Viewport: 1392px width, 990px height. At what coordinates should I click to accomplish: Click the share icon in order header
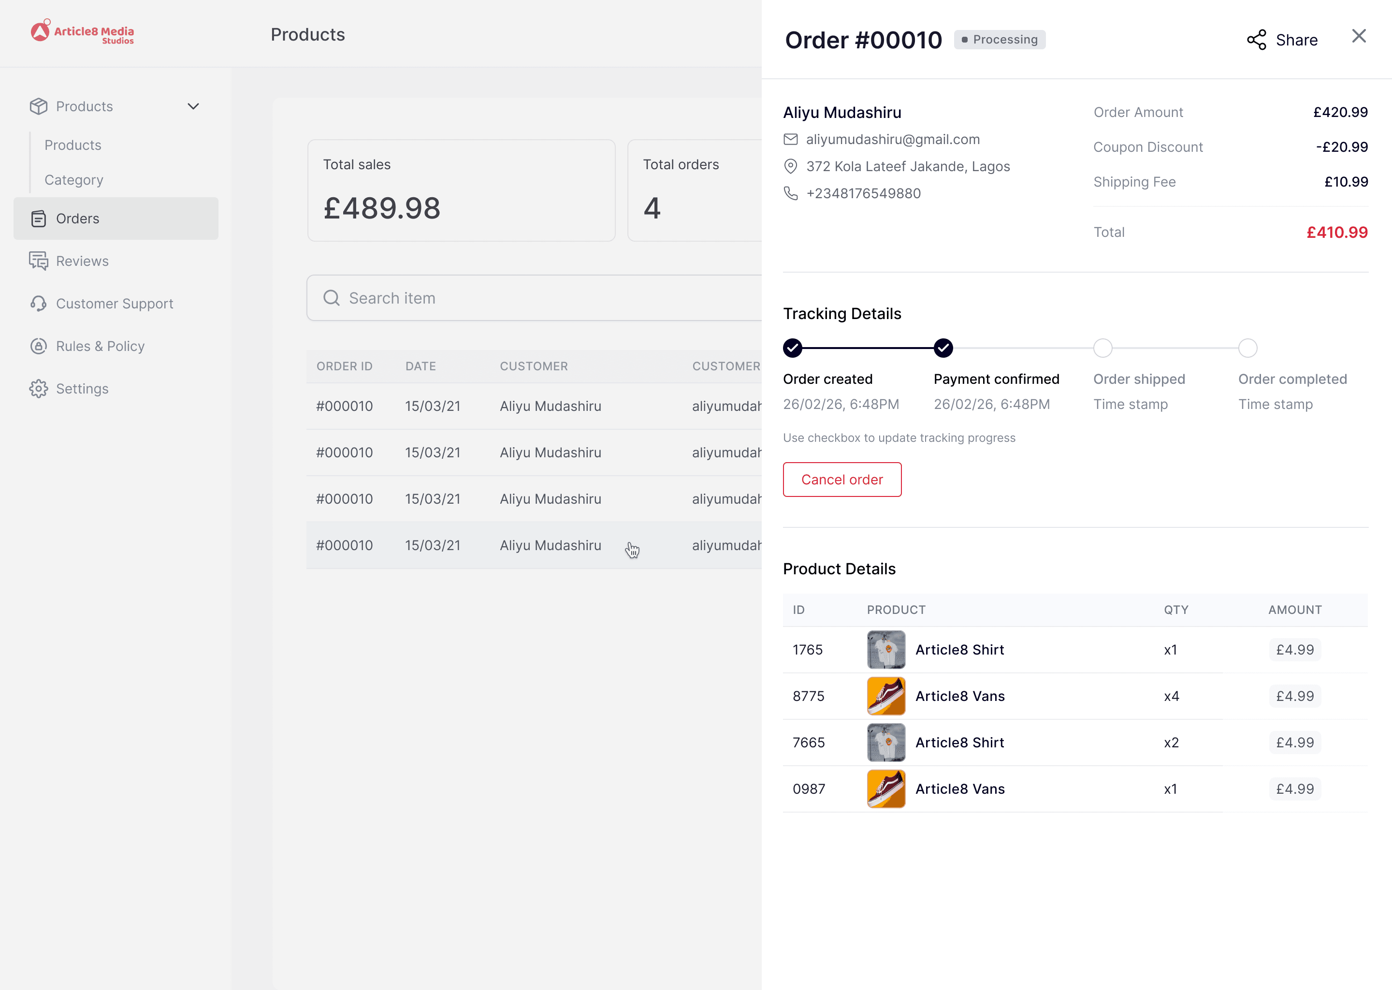click(1256, 40)
